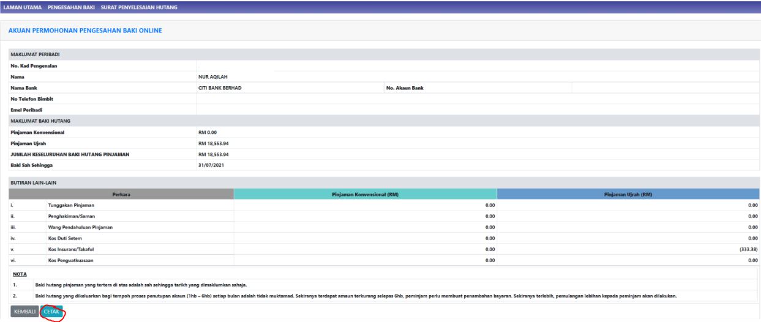Click the Pinjaman Ujrah (RM) column header

628,194
